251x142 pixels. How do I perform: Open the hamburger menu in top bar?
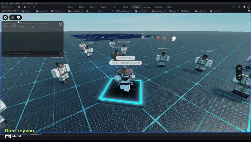[13, 18]
